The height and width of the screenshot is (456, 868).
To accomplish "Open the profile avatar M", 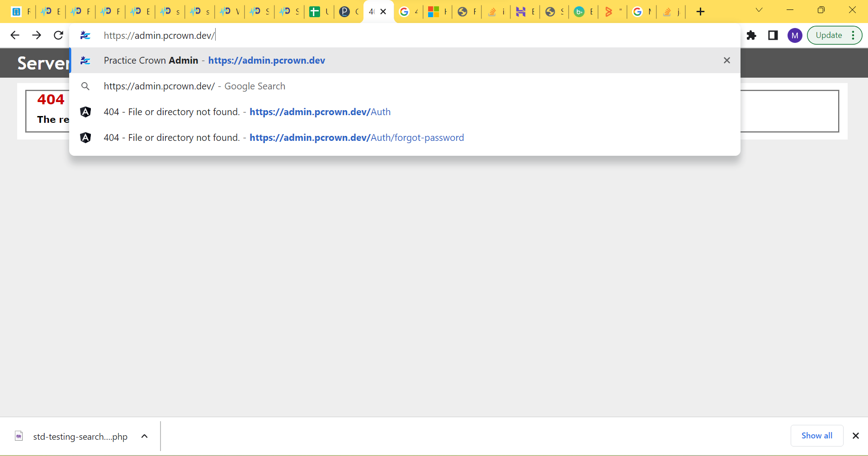I will coord(795,35).
